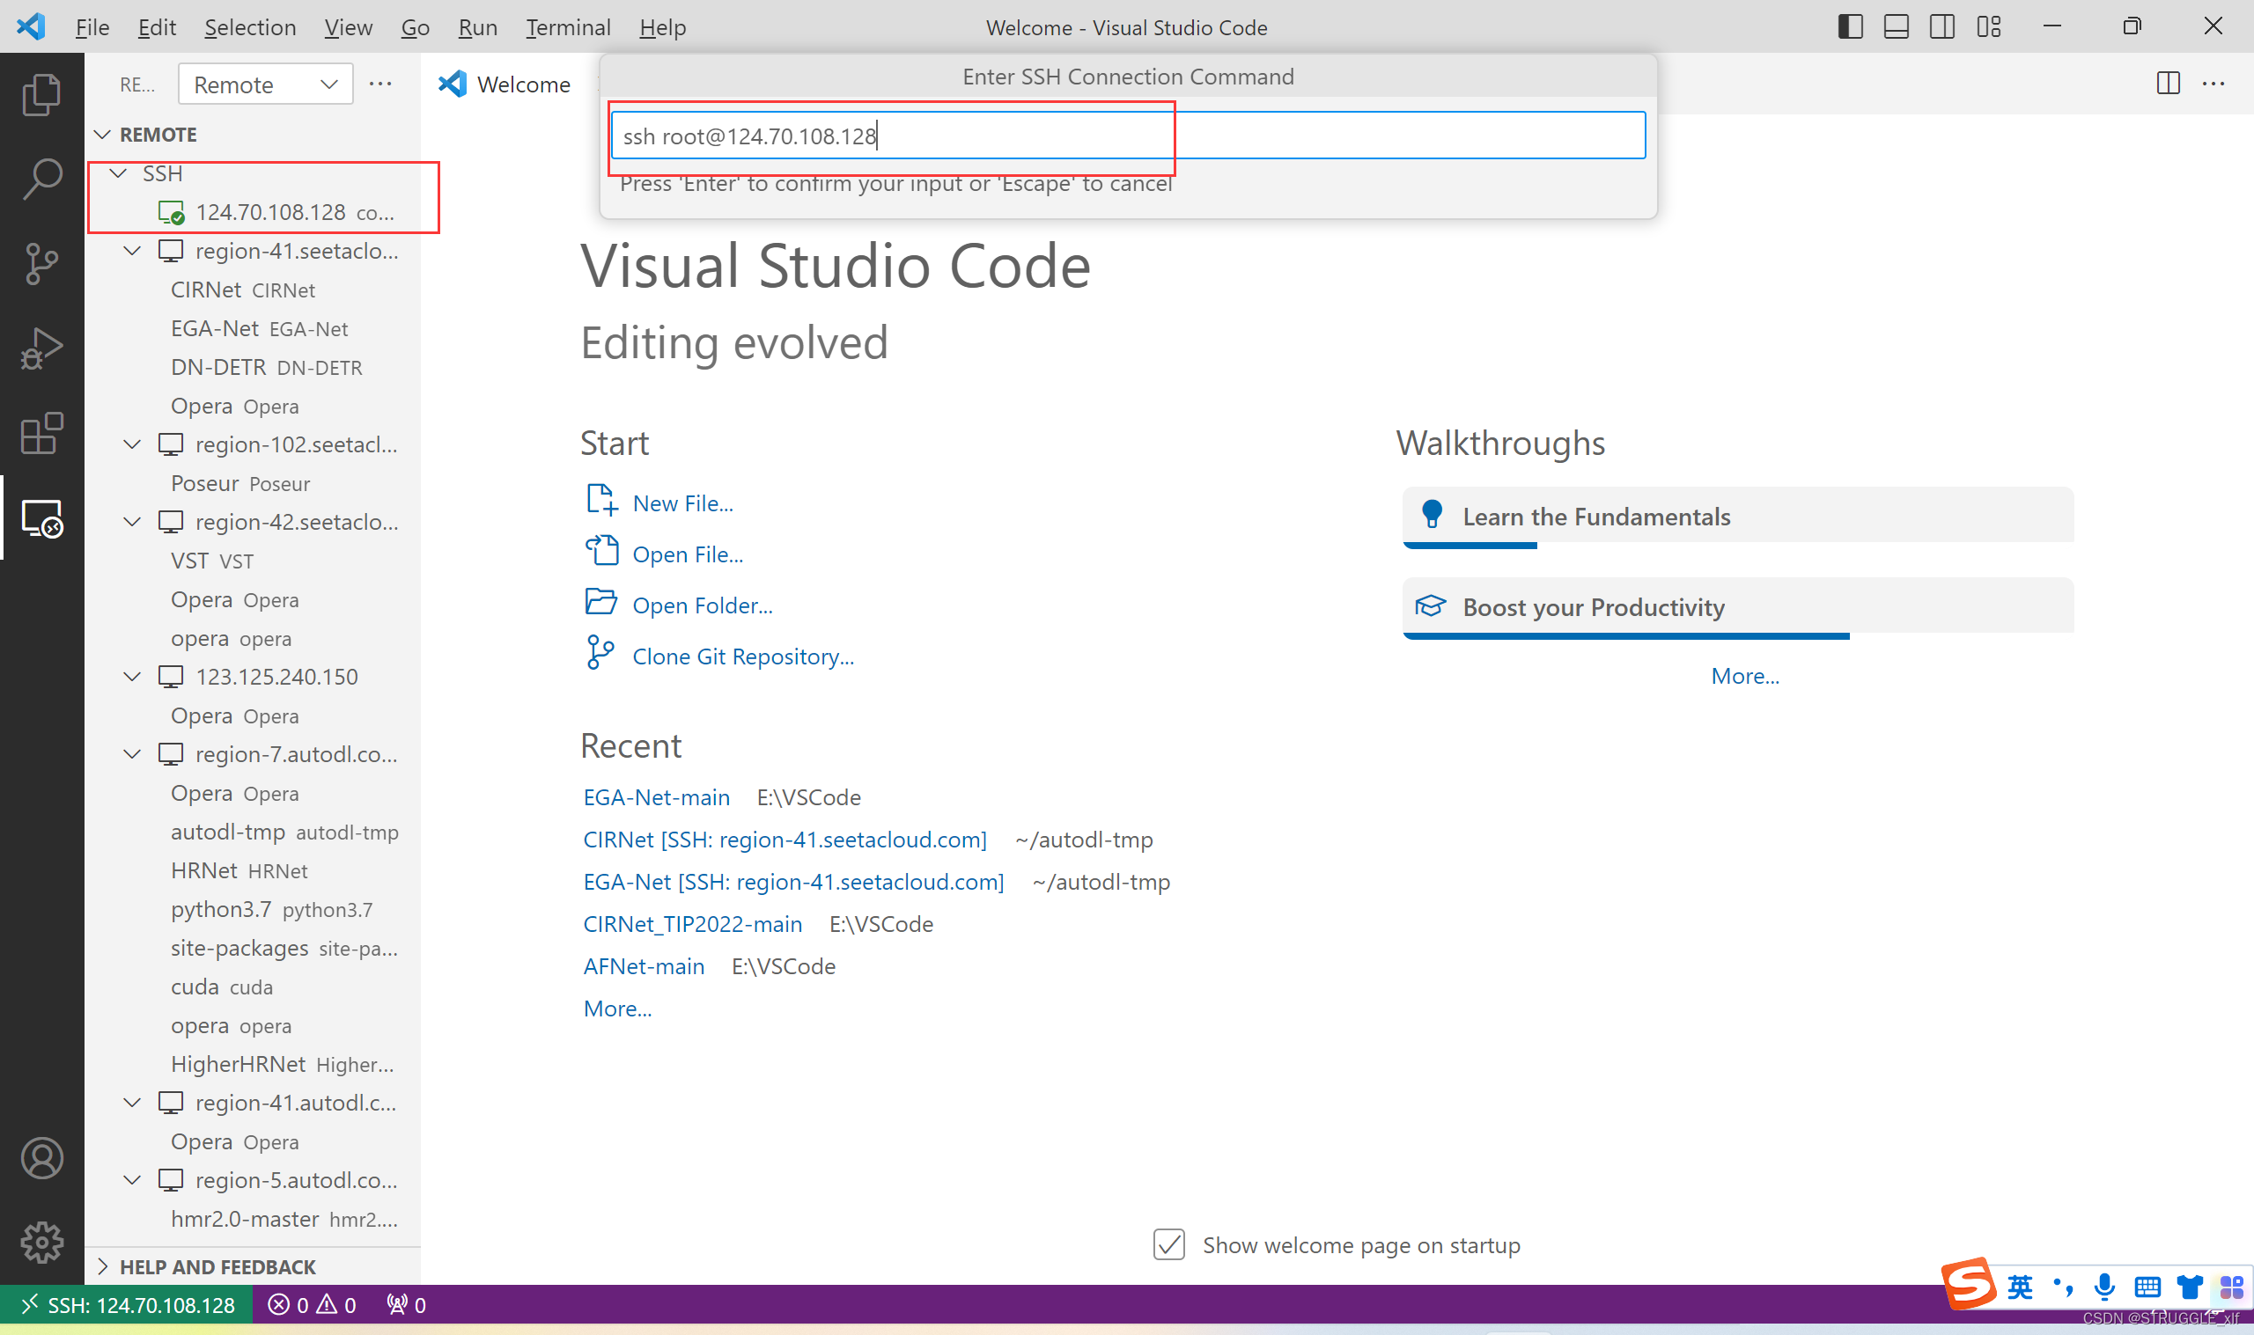The image size is (2254, 1335).
Task: Open the Extensions view
Action: (41, 434)
